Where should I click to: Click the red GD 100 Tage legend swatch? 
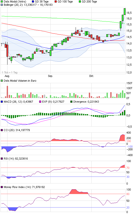click(x=56, y=2)
